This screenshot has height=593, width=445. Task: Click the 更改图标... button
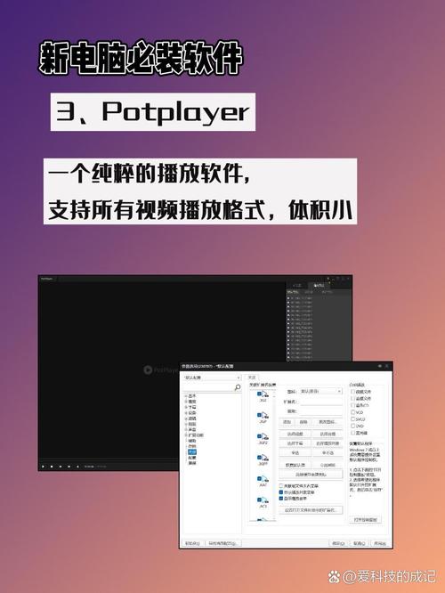328,422
